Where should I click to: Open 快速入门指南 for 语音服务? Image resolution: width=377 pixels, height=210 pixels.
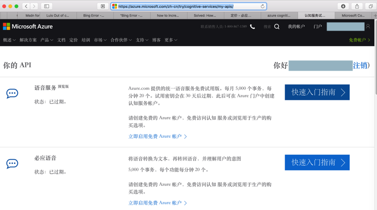point(317,92)
